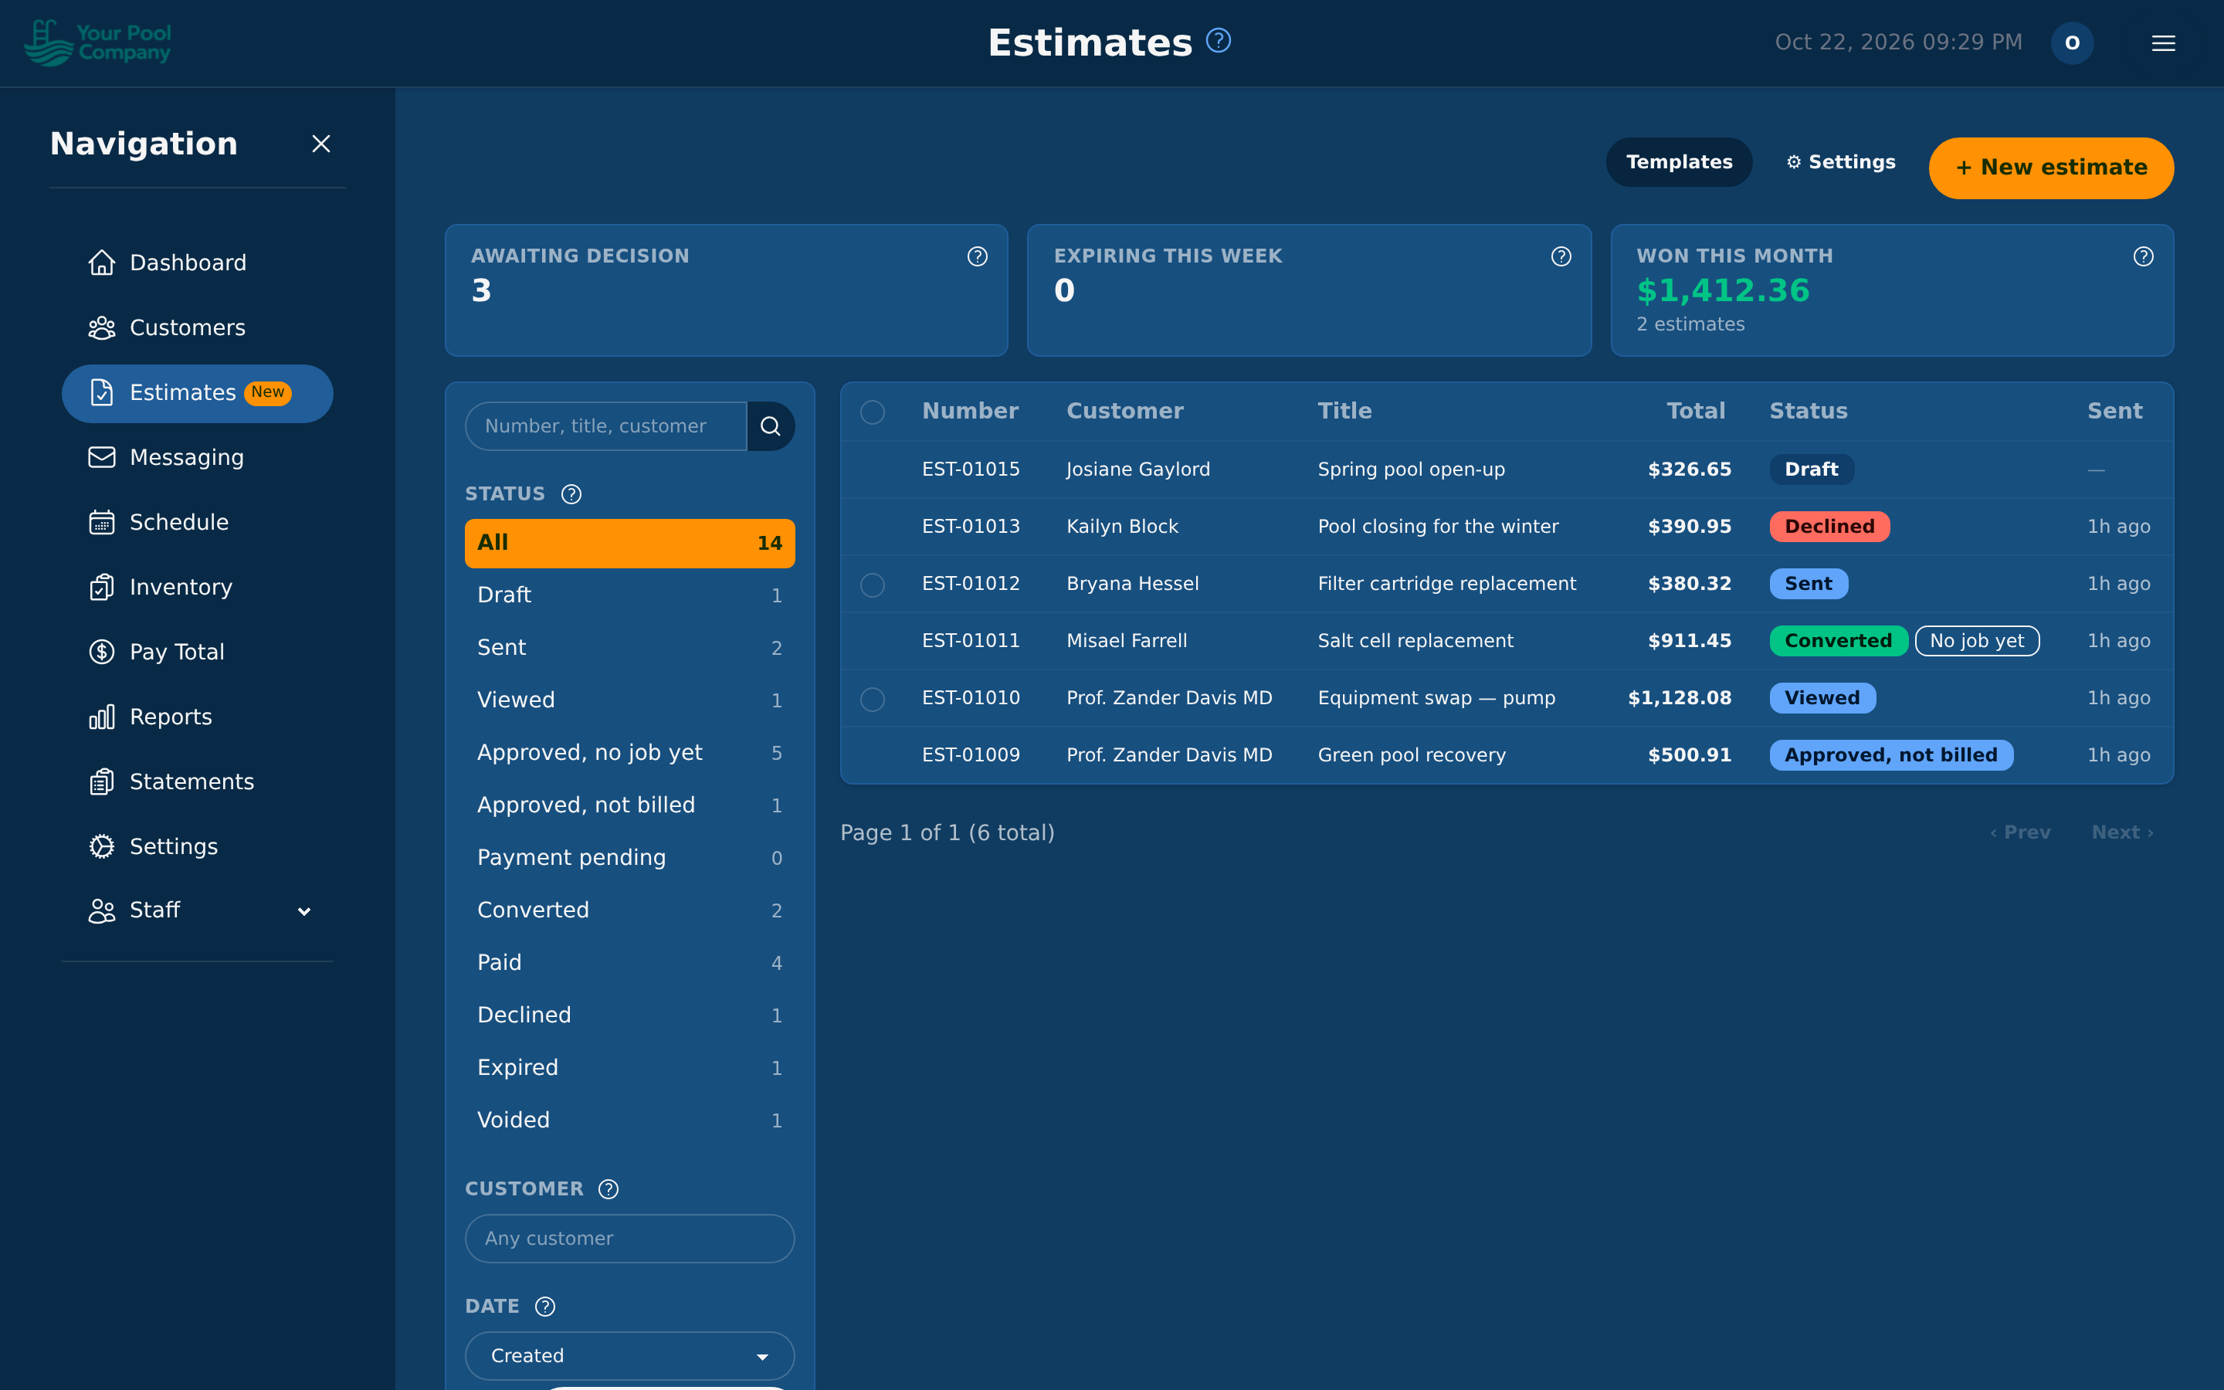Viewport: 2224px width, 1390px height.
Task: Click the Status filter help icon
Action: point(571,494)
